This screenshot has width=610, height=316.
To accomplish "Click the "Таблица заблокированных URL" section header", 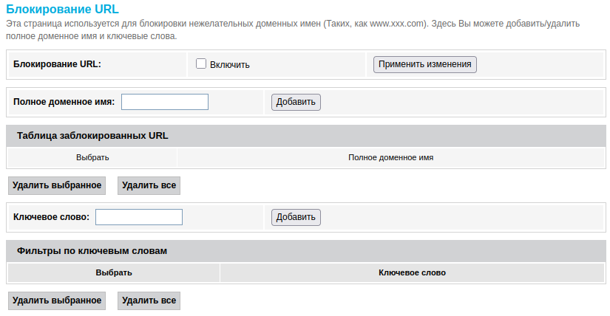I will coord(92,136).
